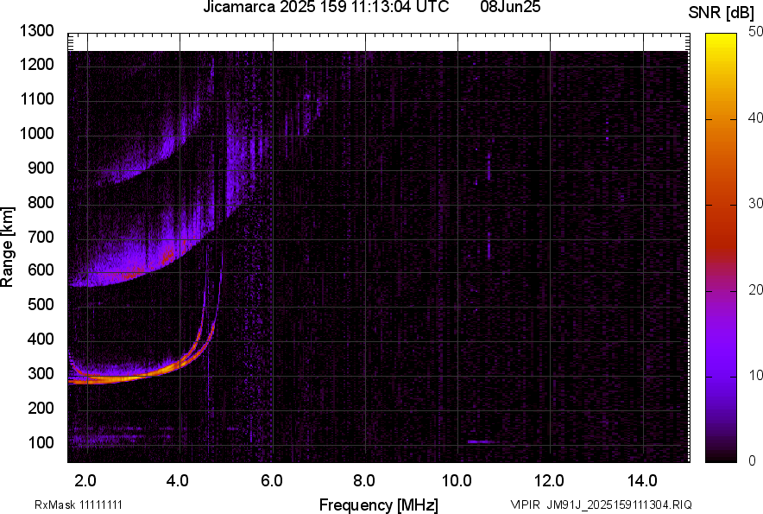Click the colorbar tick value 20
The width and height of the screenshot is (763, 514).
[x=755, y=290]
